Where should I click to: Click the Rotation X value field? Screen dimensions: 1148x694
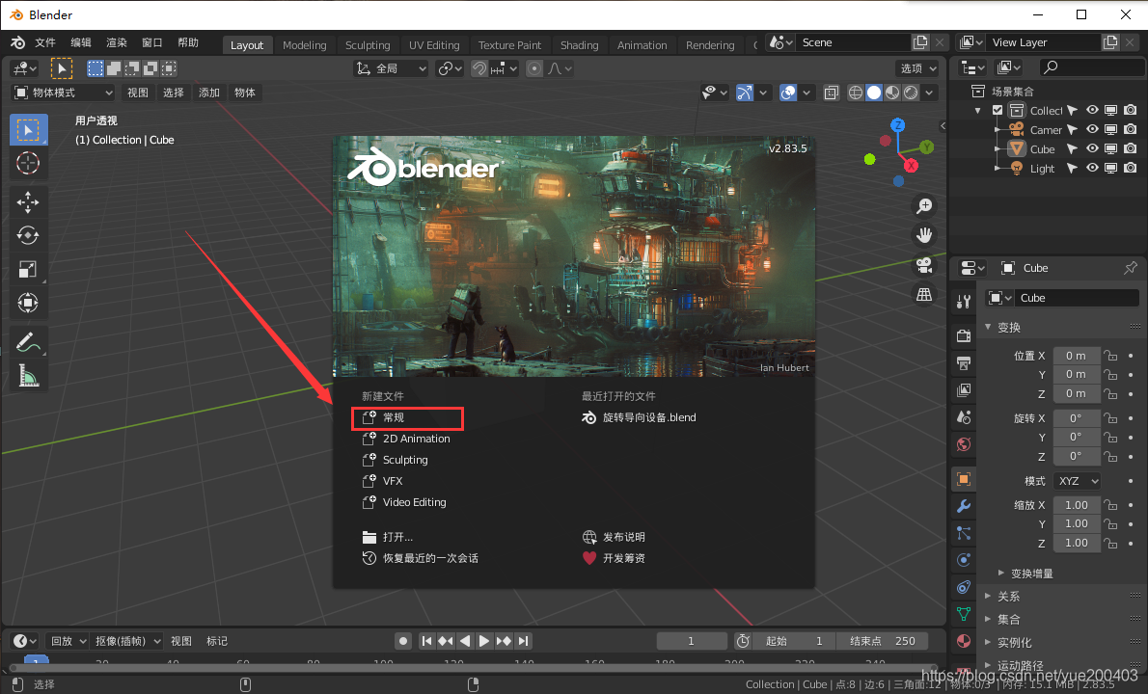(x=1077, y=419)
